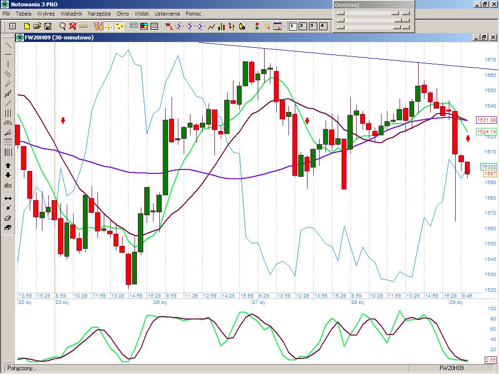Toggle layout preset 1 button

coord(292,26)
